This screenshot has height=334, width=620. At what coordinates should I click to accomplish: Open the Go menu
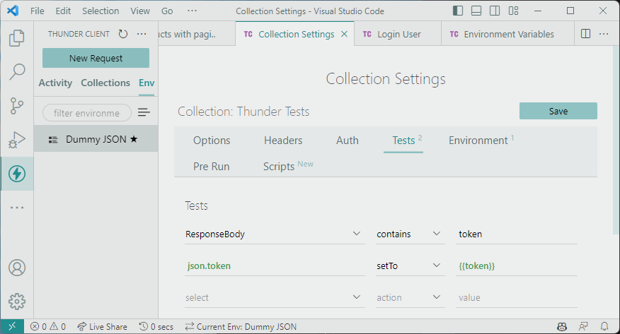[x=167, y=11]
